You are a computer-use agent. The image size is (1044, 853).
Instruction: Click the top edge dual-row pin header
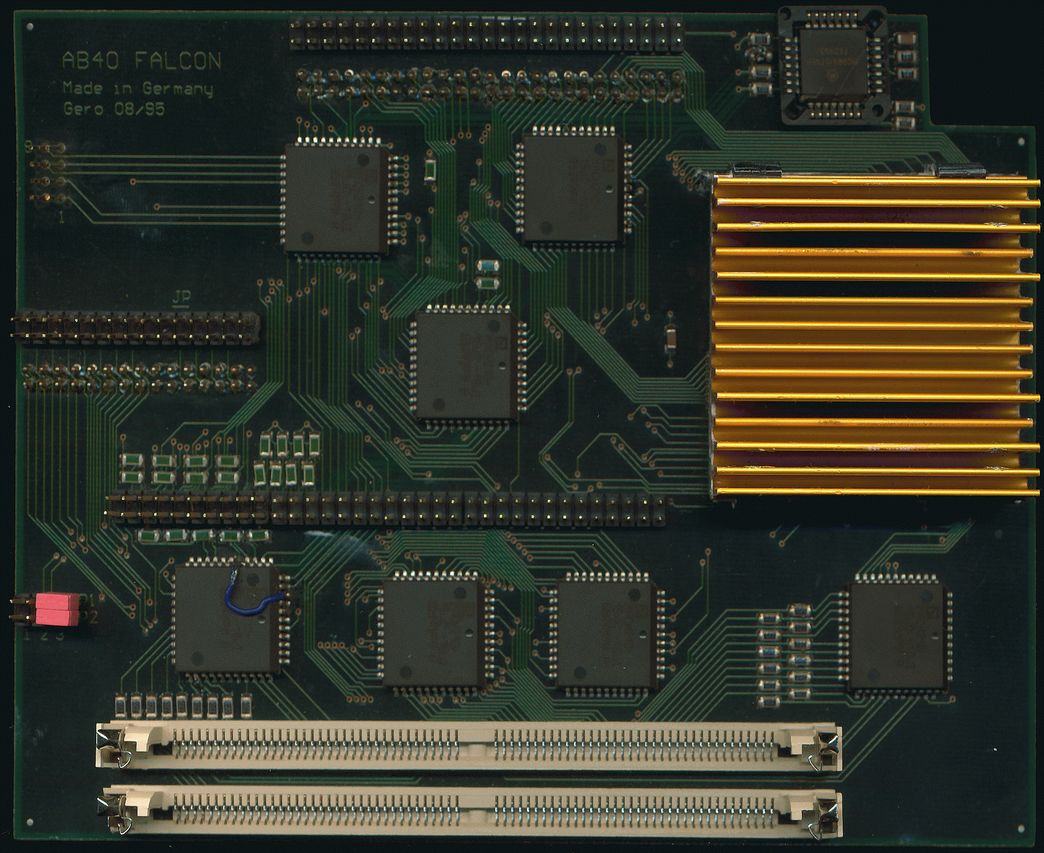487,34
